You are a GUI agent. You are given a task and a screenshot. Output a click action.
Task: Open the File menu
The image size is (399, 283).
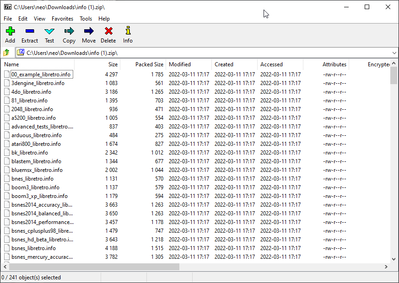pos(8,19)
